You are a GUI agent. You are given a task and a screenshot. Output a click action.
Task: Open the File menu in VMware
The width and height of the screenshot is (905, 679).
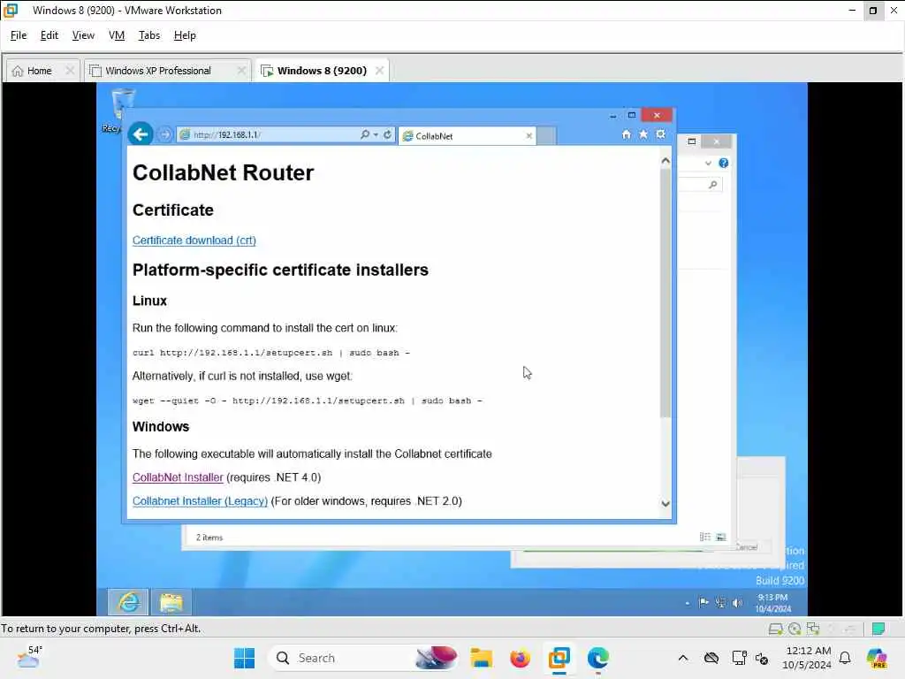19,35
